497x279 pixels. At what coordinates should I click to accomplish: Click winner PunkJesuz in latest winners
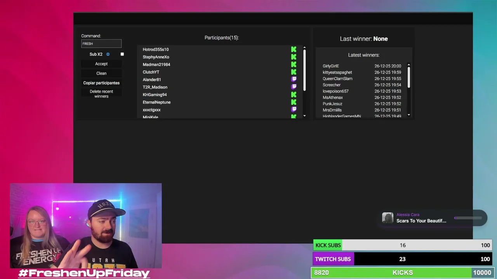click(x=332, y=104)
